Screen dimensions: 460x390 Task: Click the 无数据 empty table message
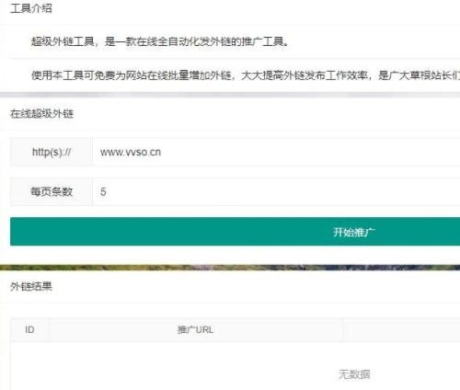point(354,374)
